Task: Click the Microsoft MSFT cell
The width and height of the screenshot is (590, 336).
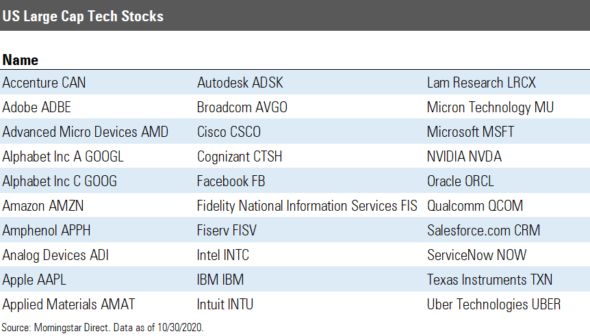Action: (470, 132)
